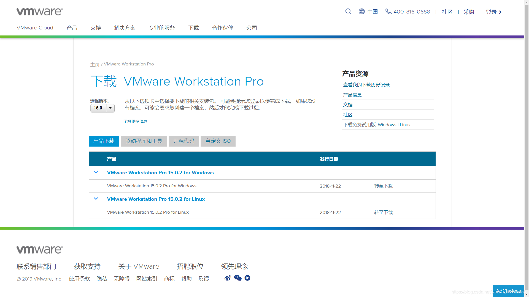Screen dimensions: 529x297
Task: Open the 商标 footer link
Action: click(x=169, y=279)
